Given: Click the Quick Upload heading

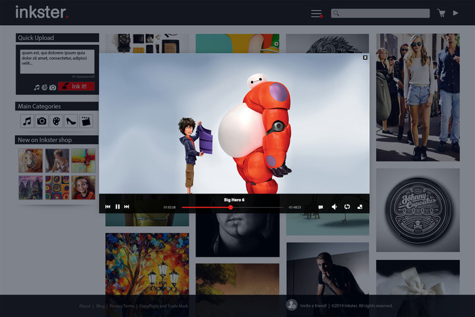Looking at the screenshot, I should [36, 38].
